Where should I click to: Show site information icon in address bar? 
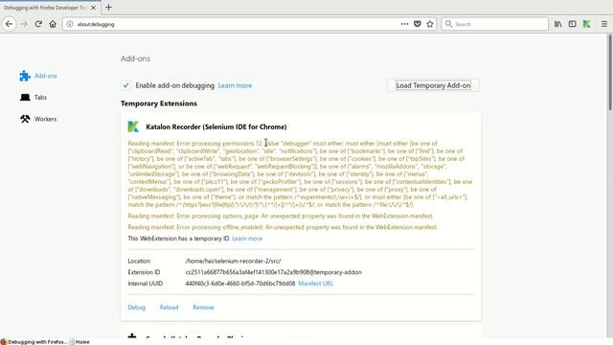pyautogui.click(x=70, y=24)
